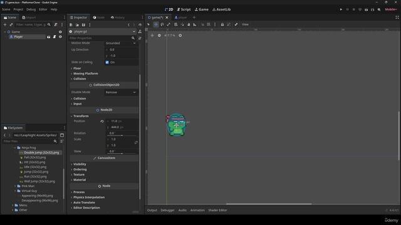Load a resource in Inspector toolbar

(77, 25)
